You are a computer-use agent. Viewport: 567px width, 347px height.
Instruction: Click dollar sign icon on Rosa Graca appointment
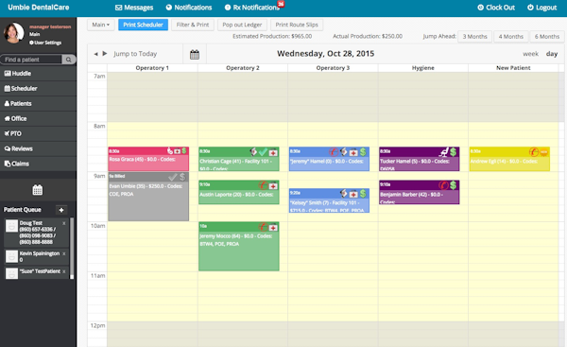(x=184, y=150)
